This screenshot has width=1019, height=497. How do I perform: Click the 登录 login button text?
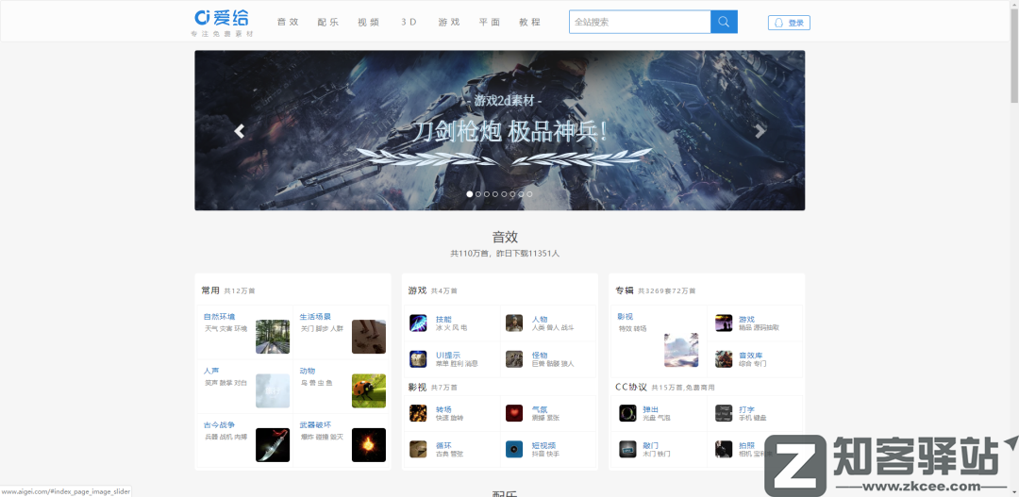pyautogui.click(x=796, y=23)
